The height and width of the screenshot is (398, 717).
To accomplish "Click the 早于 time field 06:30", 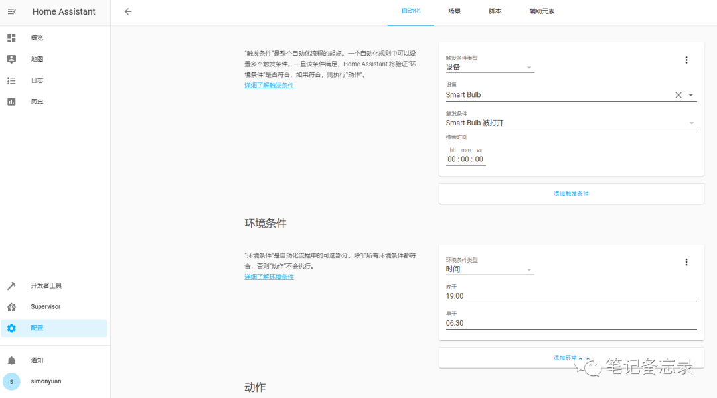I will coord(571,323).
